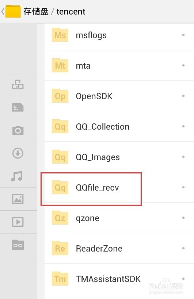
Task: Open the music sidebar icon
Action: click(17, 176)
